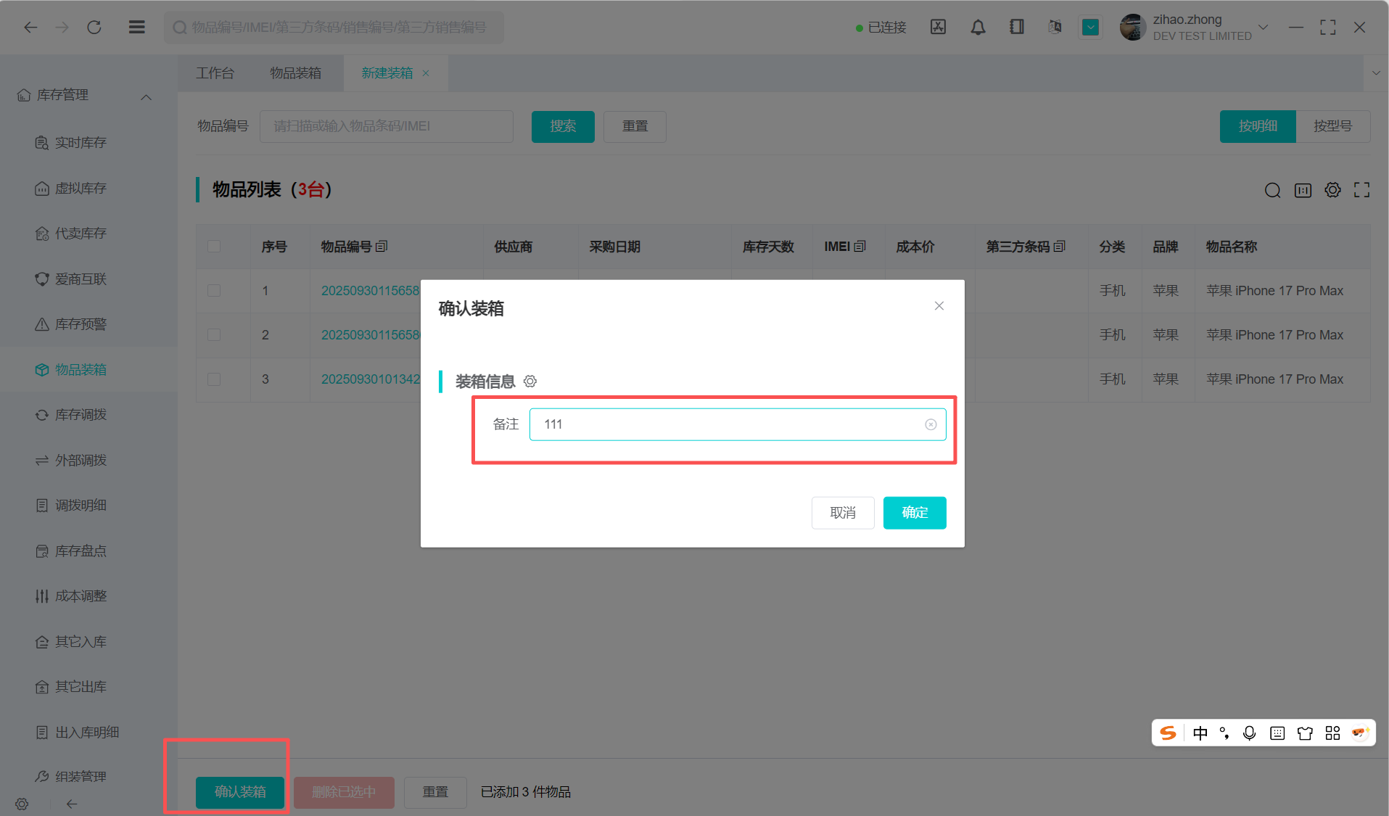Screen dimensions: 1389x816
Task: Expand item list to fullscreen icon
Action: click(x=1361, y=190)
